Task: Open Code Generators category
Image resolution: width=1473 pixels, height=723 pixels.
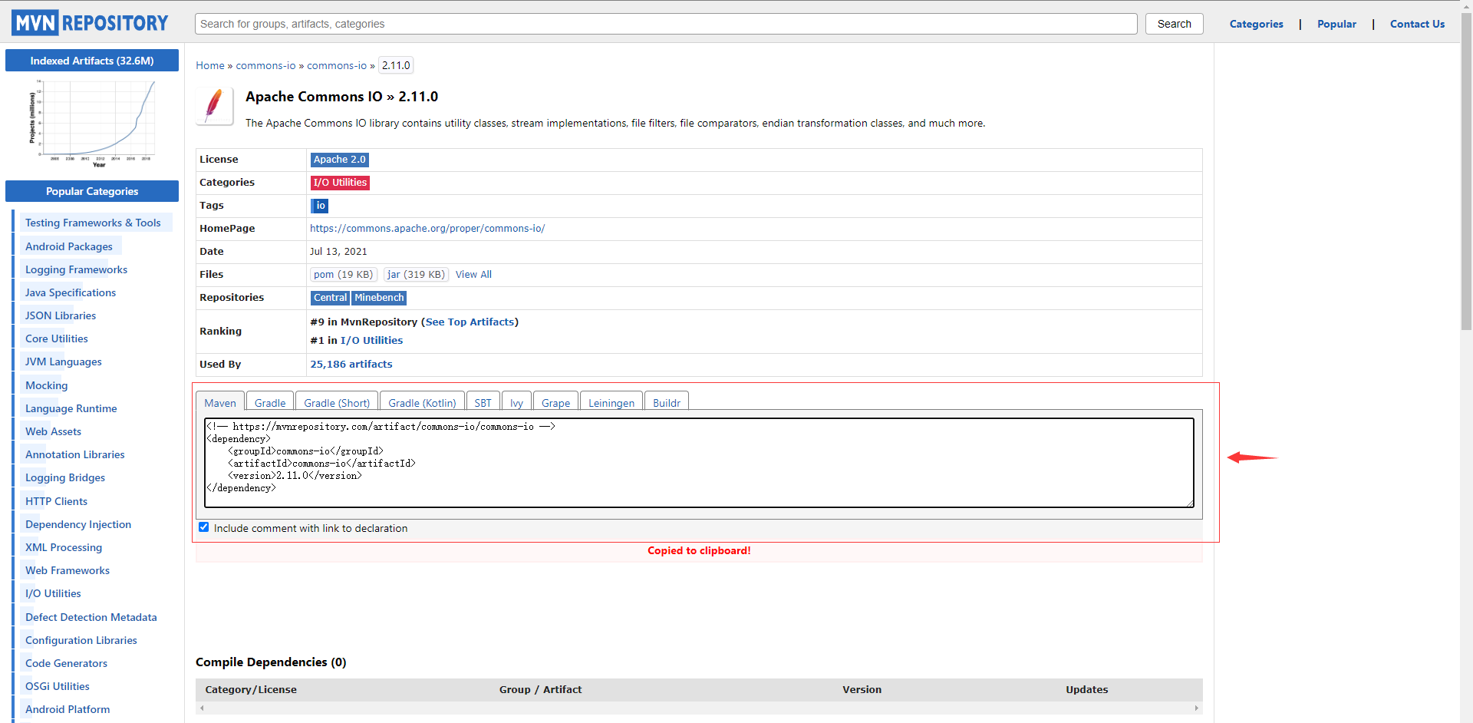Action: [x=67, y=663]
